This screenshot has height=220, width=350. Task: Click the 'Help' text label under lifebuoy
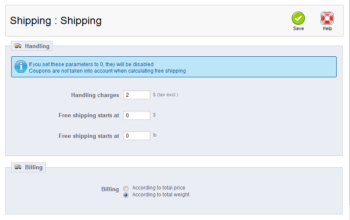point(327,29)
